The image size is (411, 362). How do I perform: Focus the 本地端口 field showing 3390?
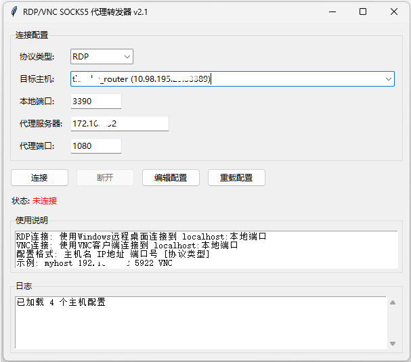coord(96,101)
